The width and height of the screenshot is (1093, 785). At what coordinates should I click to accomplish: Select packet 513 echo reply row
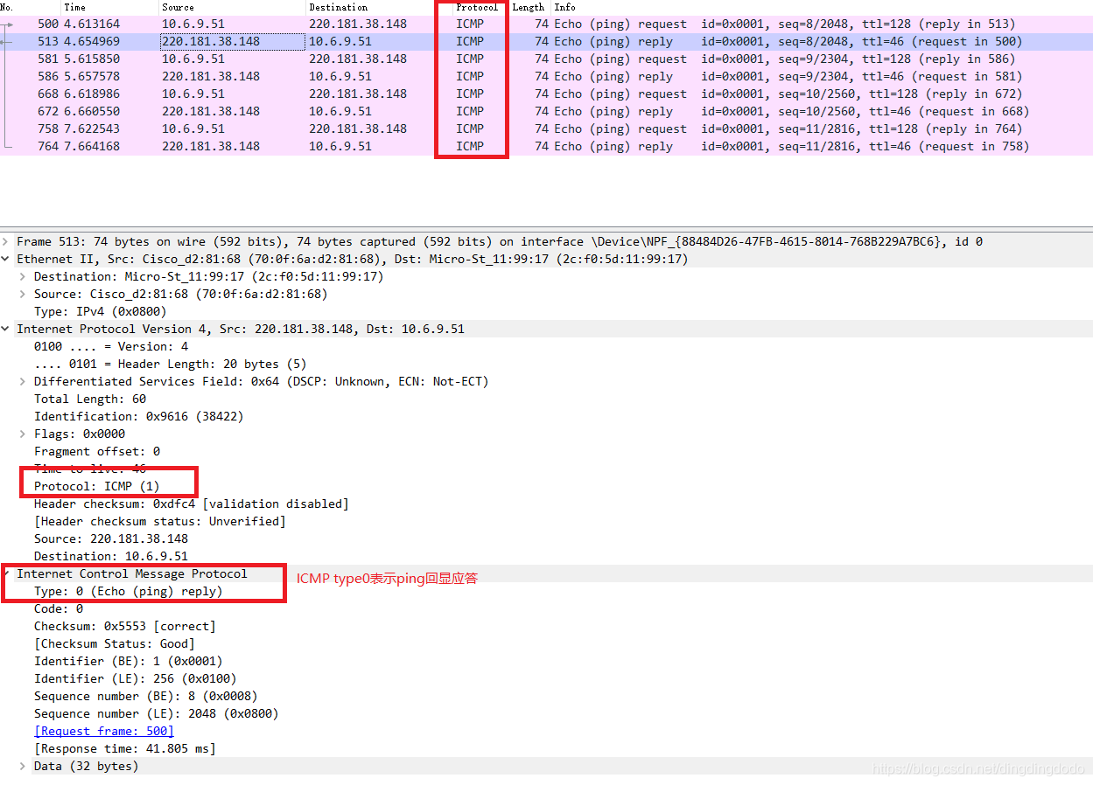[x=546, y=41]
